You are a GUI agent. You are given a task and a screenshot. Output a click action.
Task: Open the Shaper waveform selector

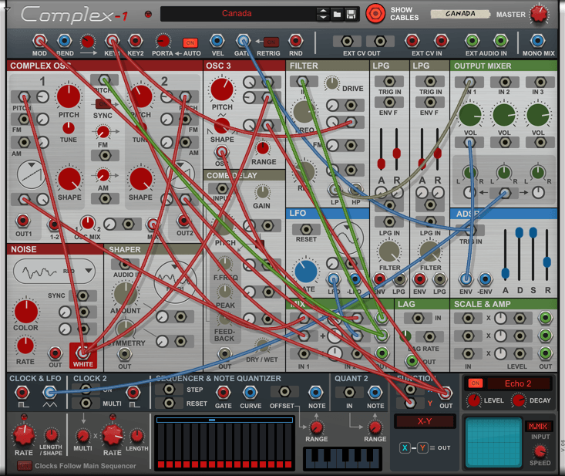click(x=175, y=281)
